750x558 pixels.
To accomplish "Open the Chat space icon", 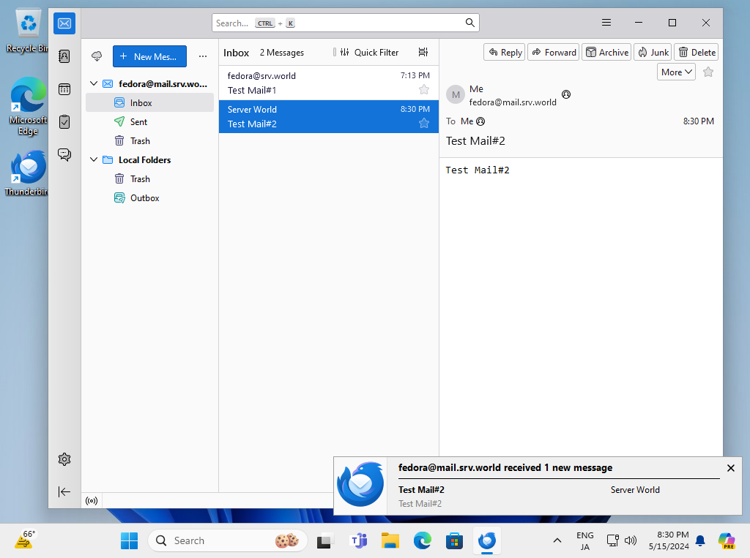I will point(64,154).
